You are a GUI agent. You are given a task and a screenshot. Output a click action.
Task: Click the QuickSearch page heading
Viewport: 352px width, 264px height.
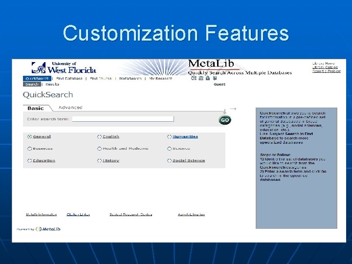click(x=48, y=94)
